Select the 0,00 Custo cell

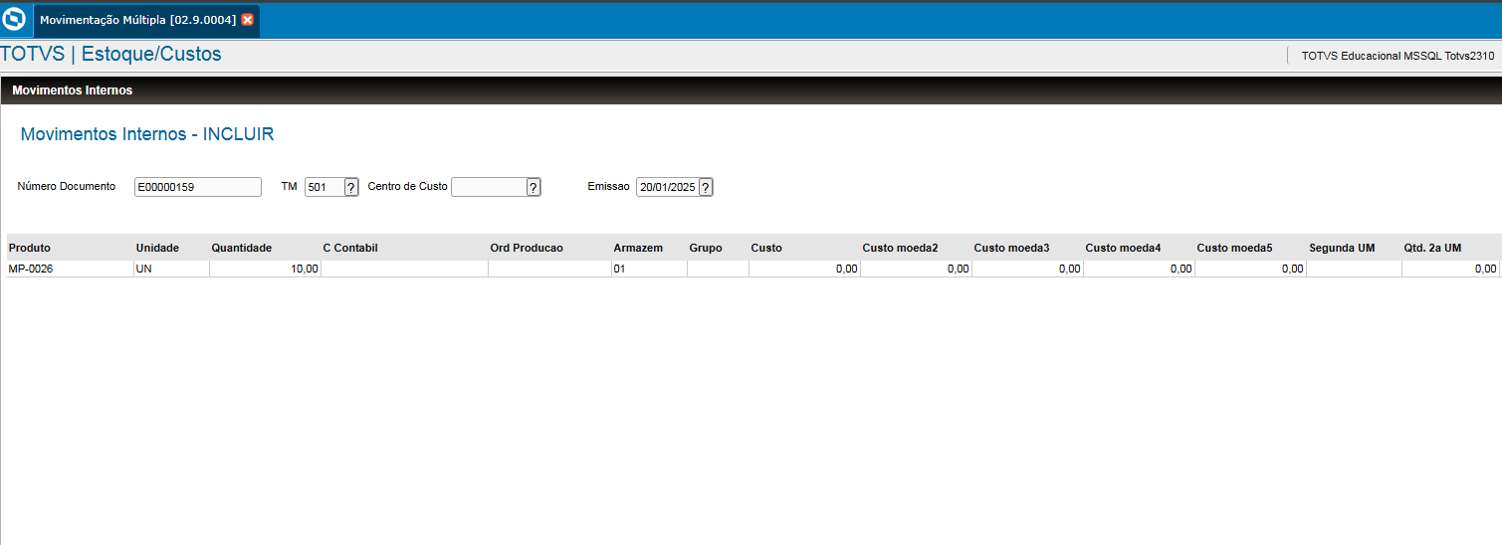(804, 269)
